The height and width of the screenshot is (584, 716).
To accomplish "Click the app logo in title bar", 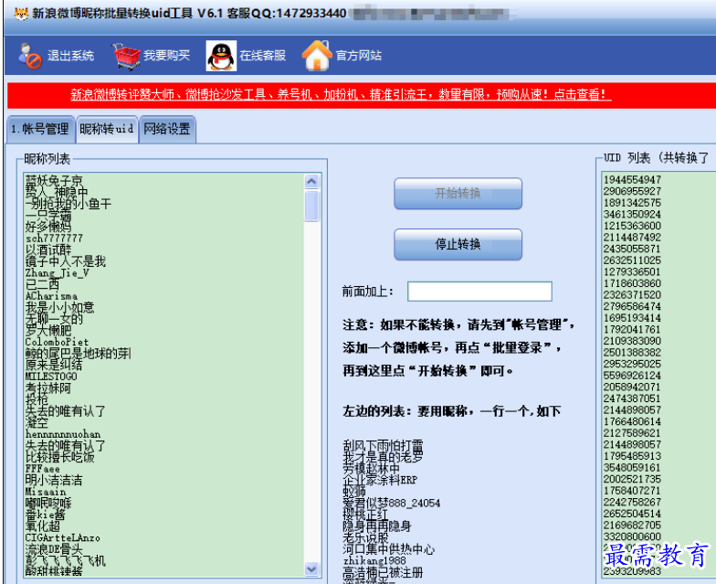I will (x=21, y=13).
